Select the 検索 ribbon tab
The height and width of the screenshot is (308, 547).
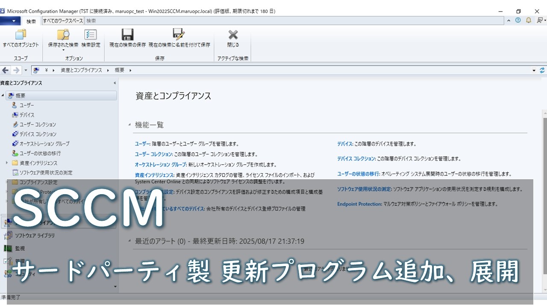[31, 21]
